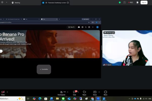Open the LINE app from the taskbar
This screenshot has height=101, width=152.
[63, 99]
